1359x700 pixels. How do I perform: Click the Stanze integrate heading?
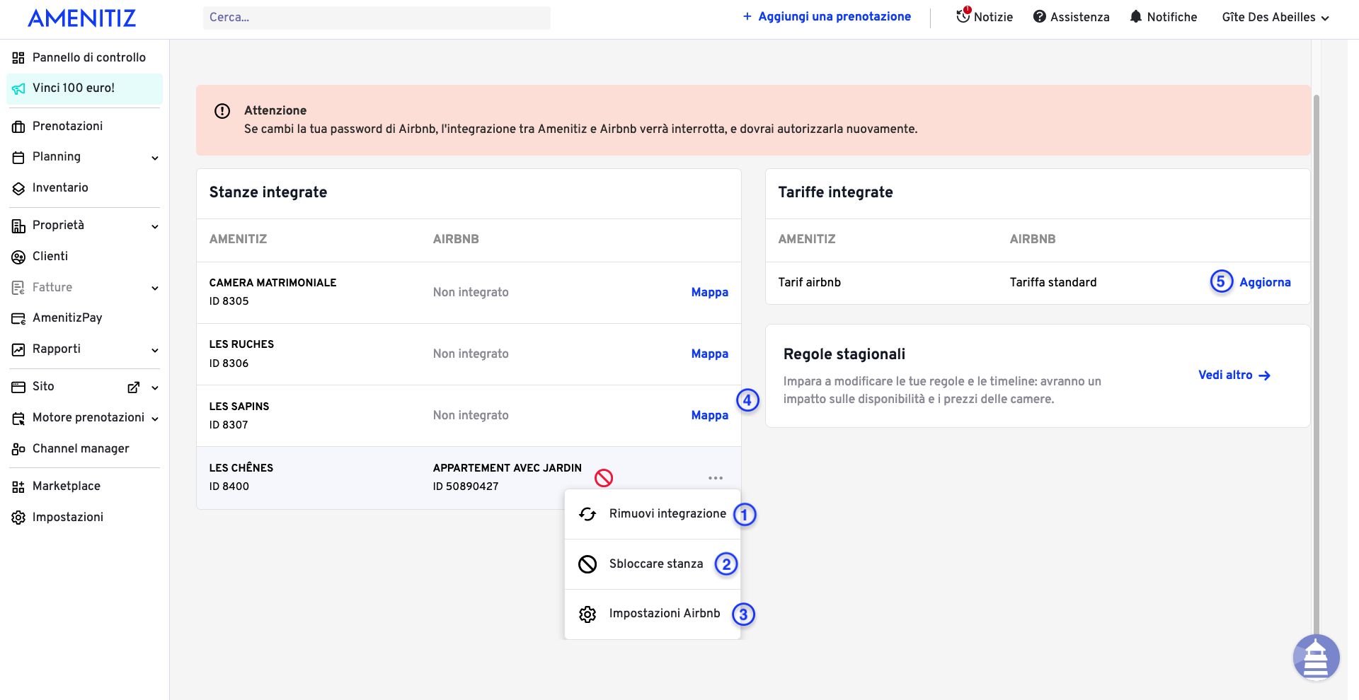point(268,192)
